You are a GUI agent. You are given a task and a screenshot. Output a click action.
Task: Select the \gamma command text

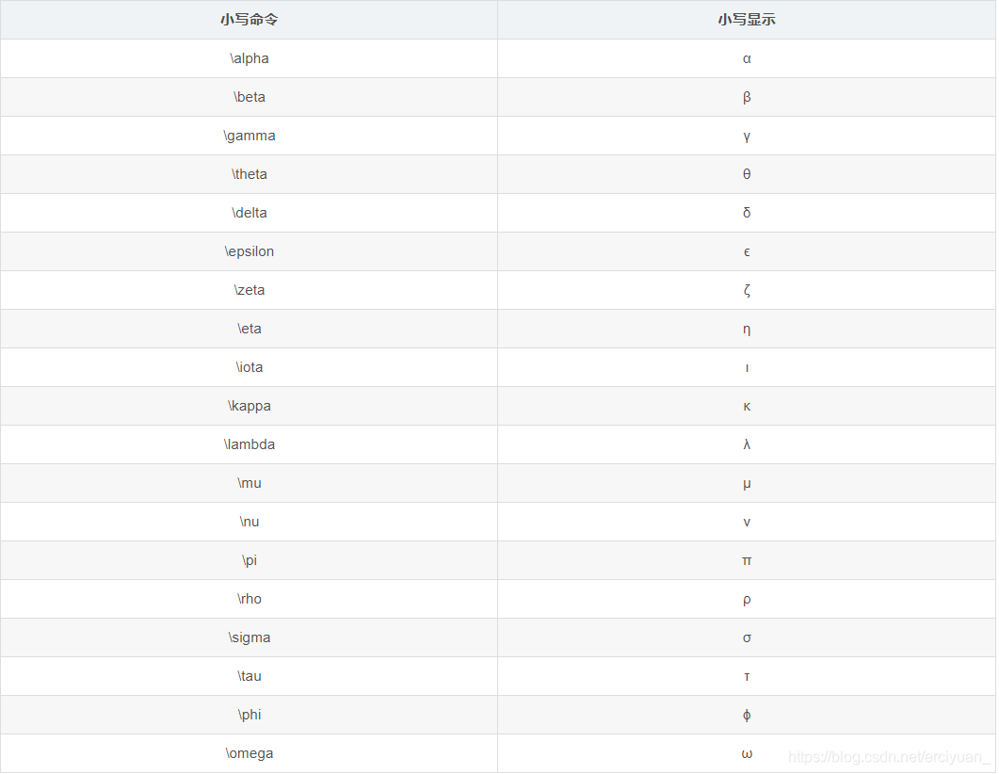[250, 136]
